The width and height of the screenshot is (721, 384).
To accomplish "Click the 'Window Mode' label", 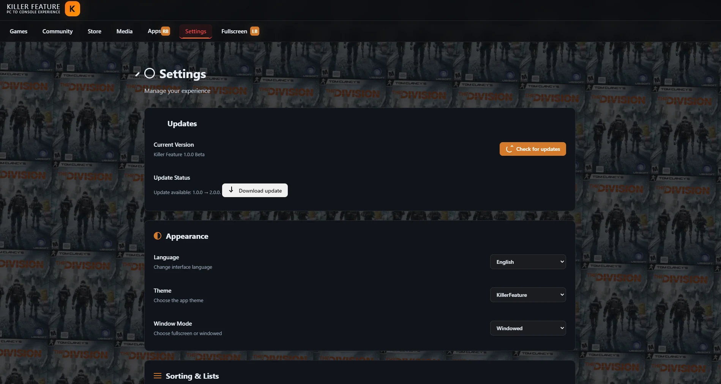I will pos(173,324).
